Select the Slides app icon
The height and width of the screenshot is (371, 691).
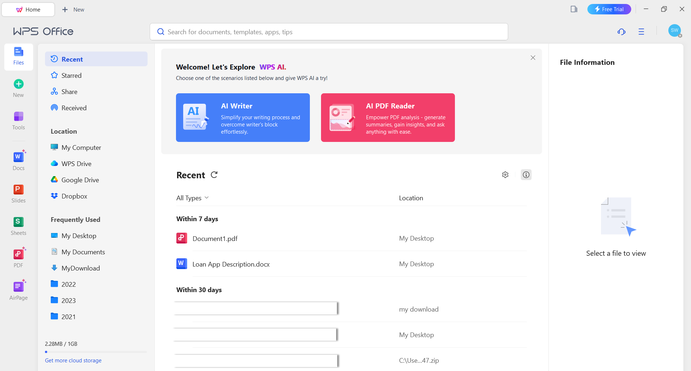coord(18,192)
